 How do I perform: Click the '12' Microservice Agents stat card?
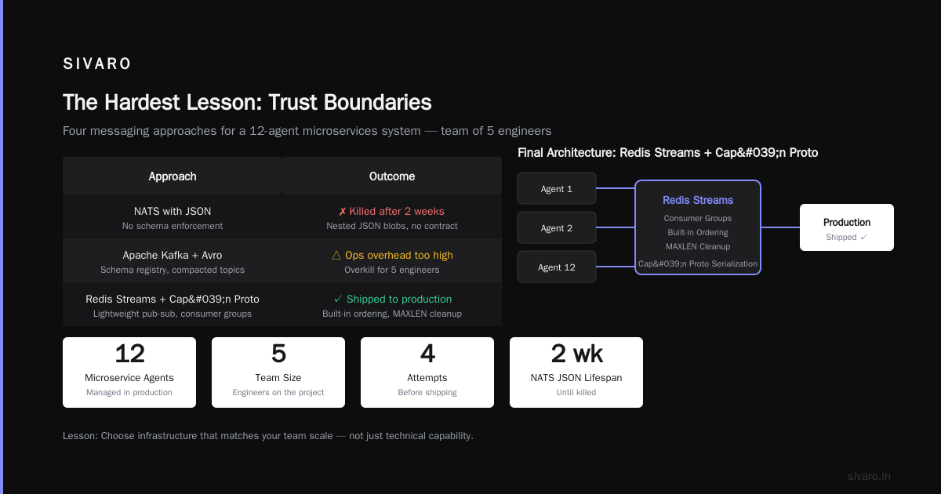tap(129, 372)
